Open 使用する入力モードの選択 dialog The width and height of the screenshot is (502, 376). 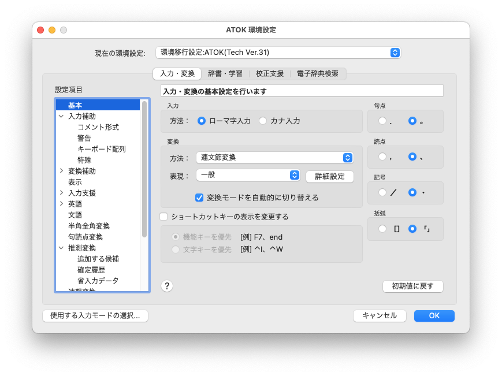coord(95,315)
